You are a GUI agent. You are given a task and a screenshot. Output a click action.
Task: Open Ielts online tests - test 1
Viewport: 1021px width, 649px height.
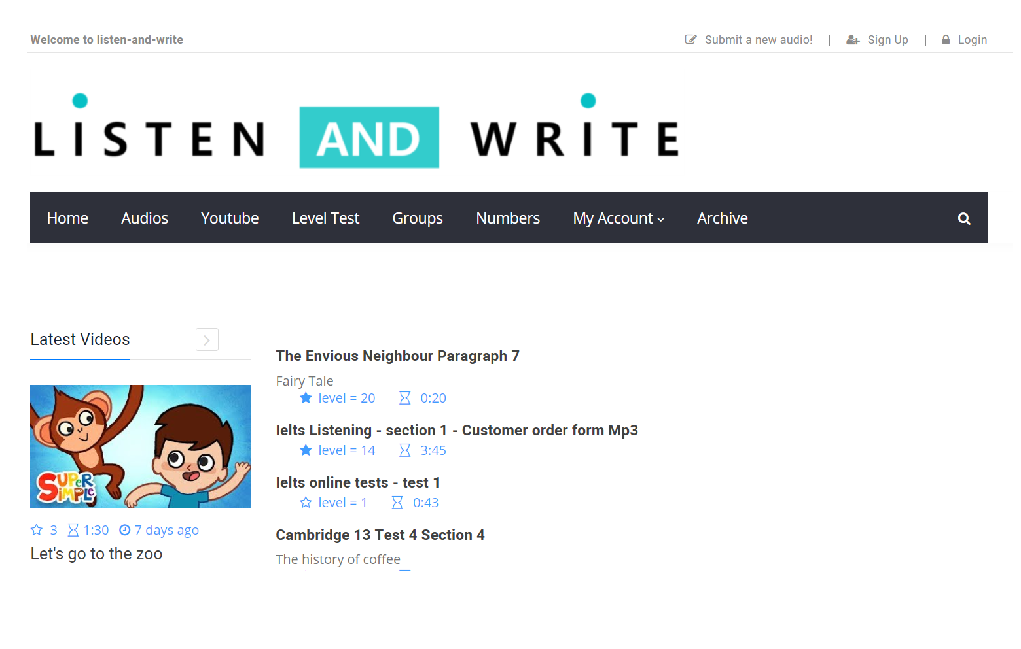pos(357,483)
